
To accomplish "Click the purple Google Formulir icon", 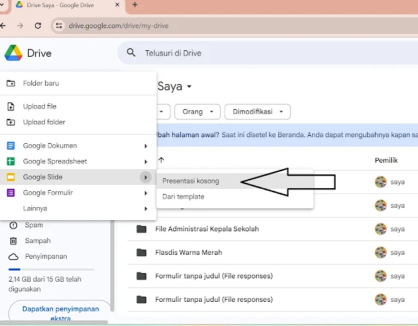I will 10,193.
